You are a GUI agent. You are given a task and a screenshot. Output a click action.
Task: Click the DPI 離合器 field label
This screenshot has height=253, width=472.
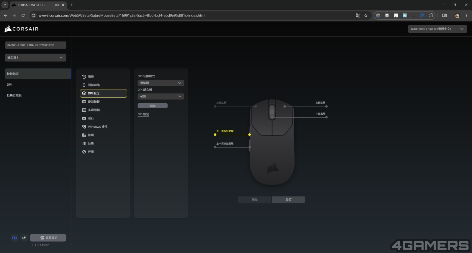pyautogui.click(x=145, y=90)
